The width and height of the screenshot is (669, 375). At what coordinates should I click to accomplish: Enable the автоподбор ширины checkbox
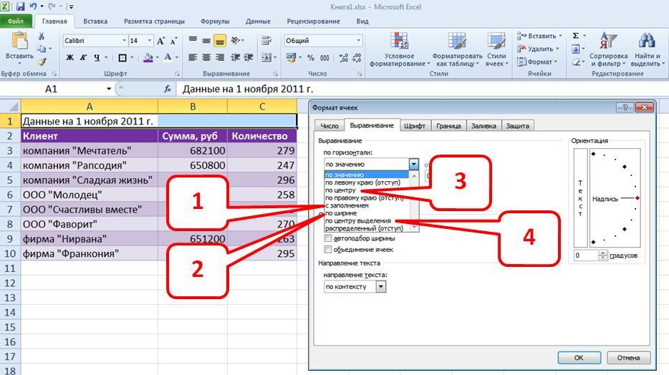point(329,238)
